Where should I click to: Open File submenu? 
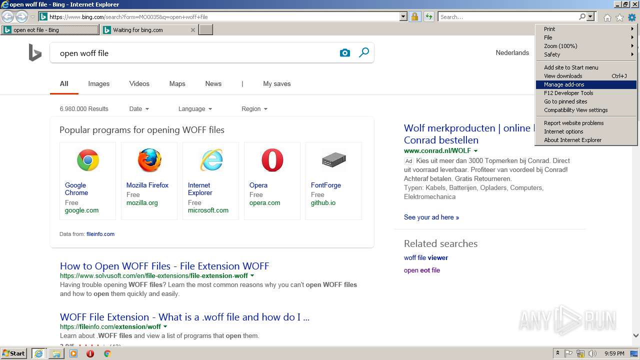point(585,37)
